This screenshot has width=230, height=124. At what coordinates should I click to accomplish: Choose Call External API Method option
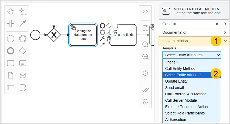tap(191, 94)
